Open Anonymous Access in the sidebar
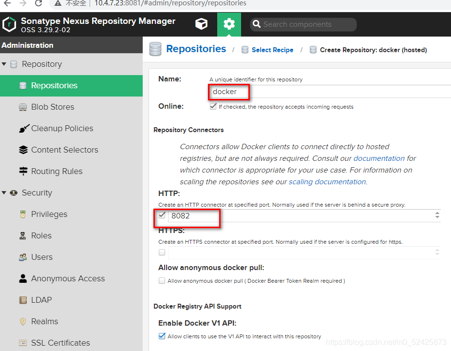The width and height of the screenshot is (451, 351). tap(71, 278)
